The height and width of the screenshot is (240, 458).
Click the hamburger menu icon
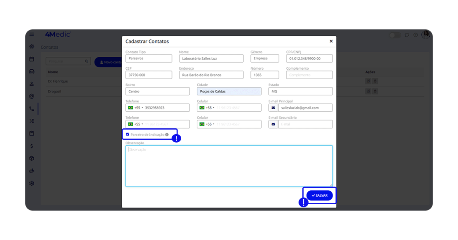32,34
